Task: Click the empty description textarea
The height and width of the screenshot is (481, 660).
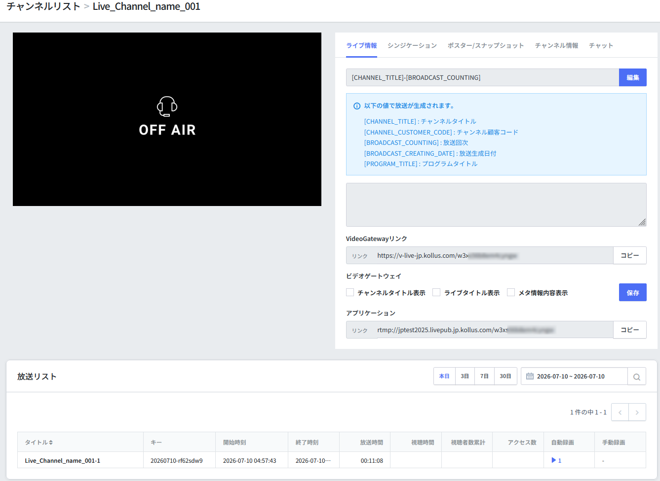Action: [496, 205]
